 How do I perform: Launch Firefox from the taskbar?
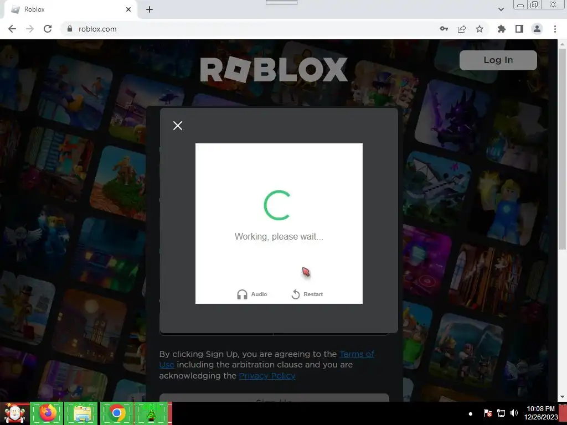[x=47, y=413]
